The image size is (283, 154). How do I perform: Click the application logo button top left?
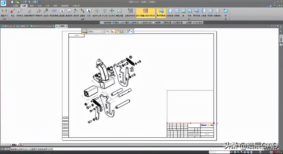(3, 3)
